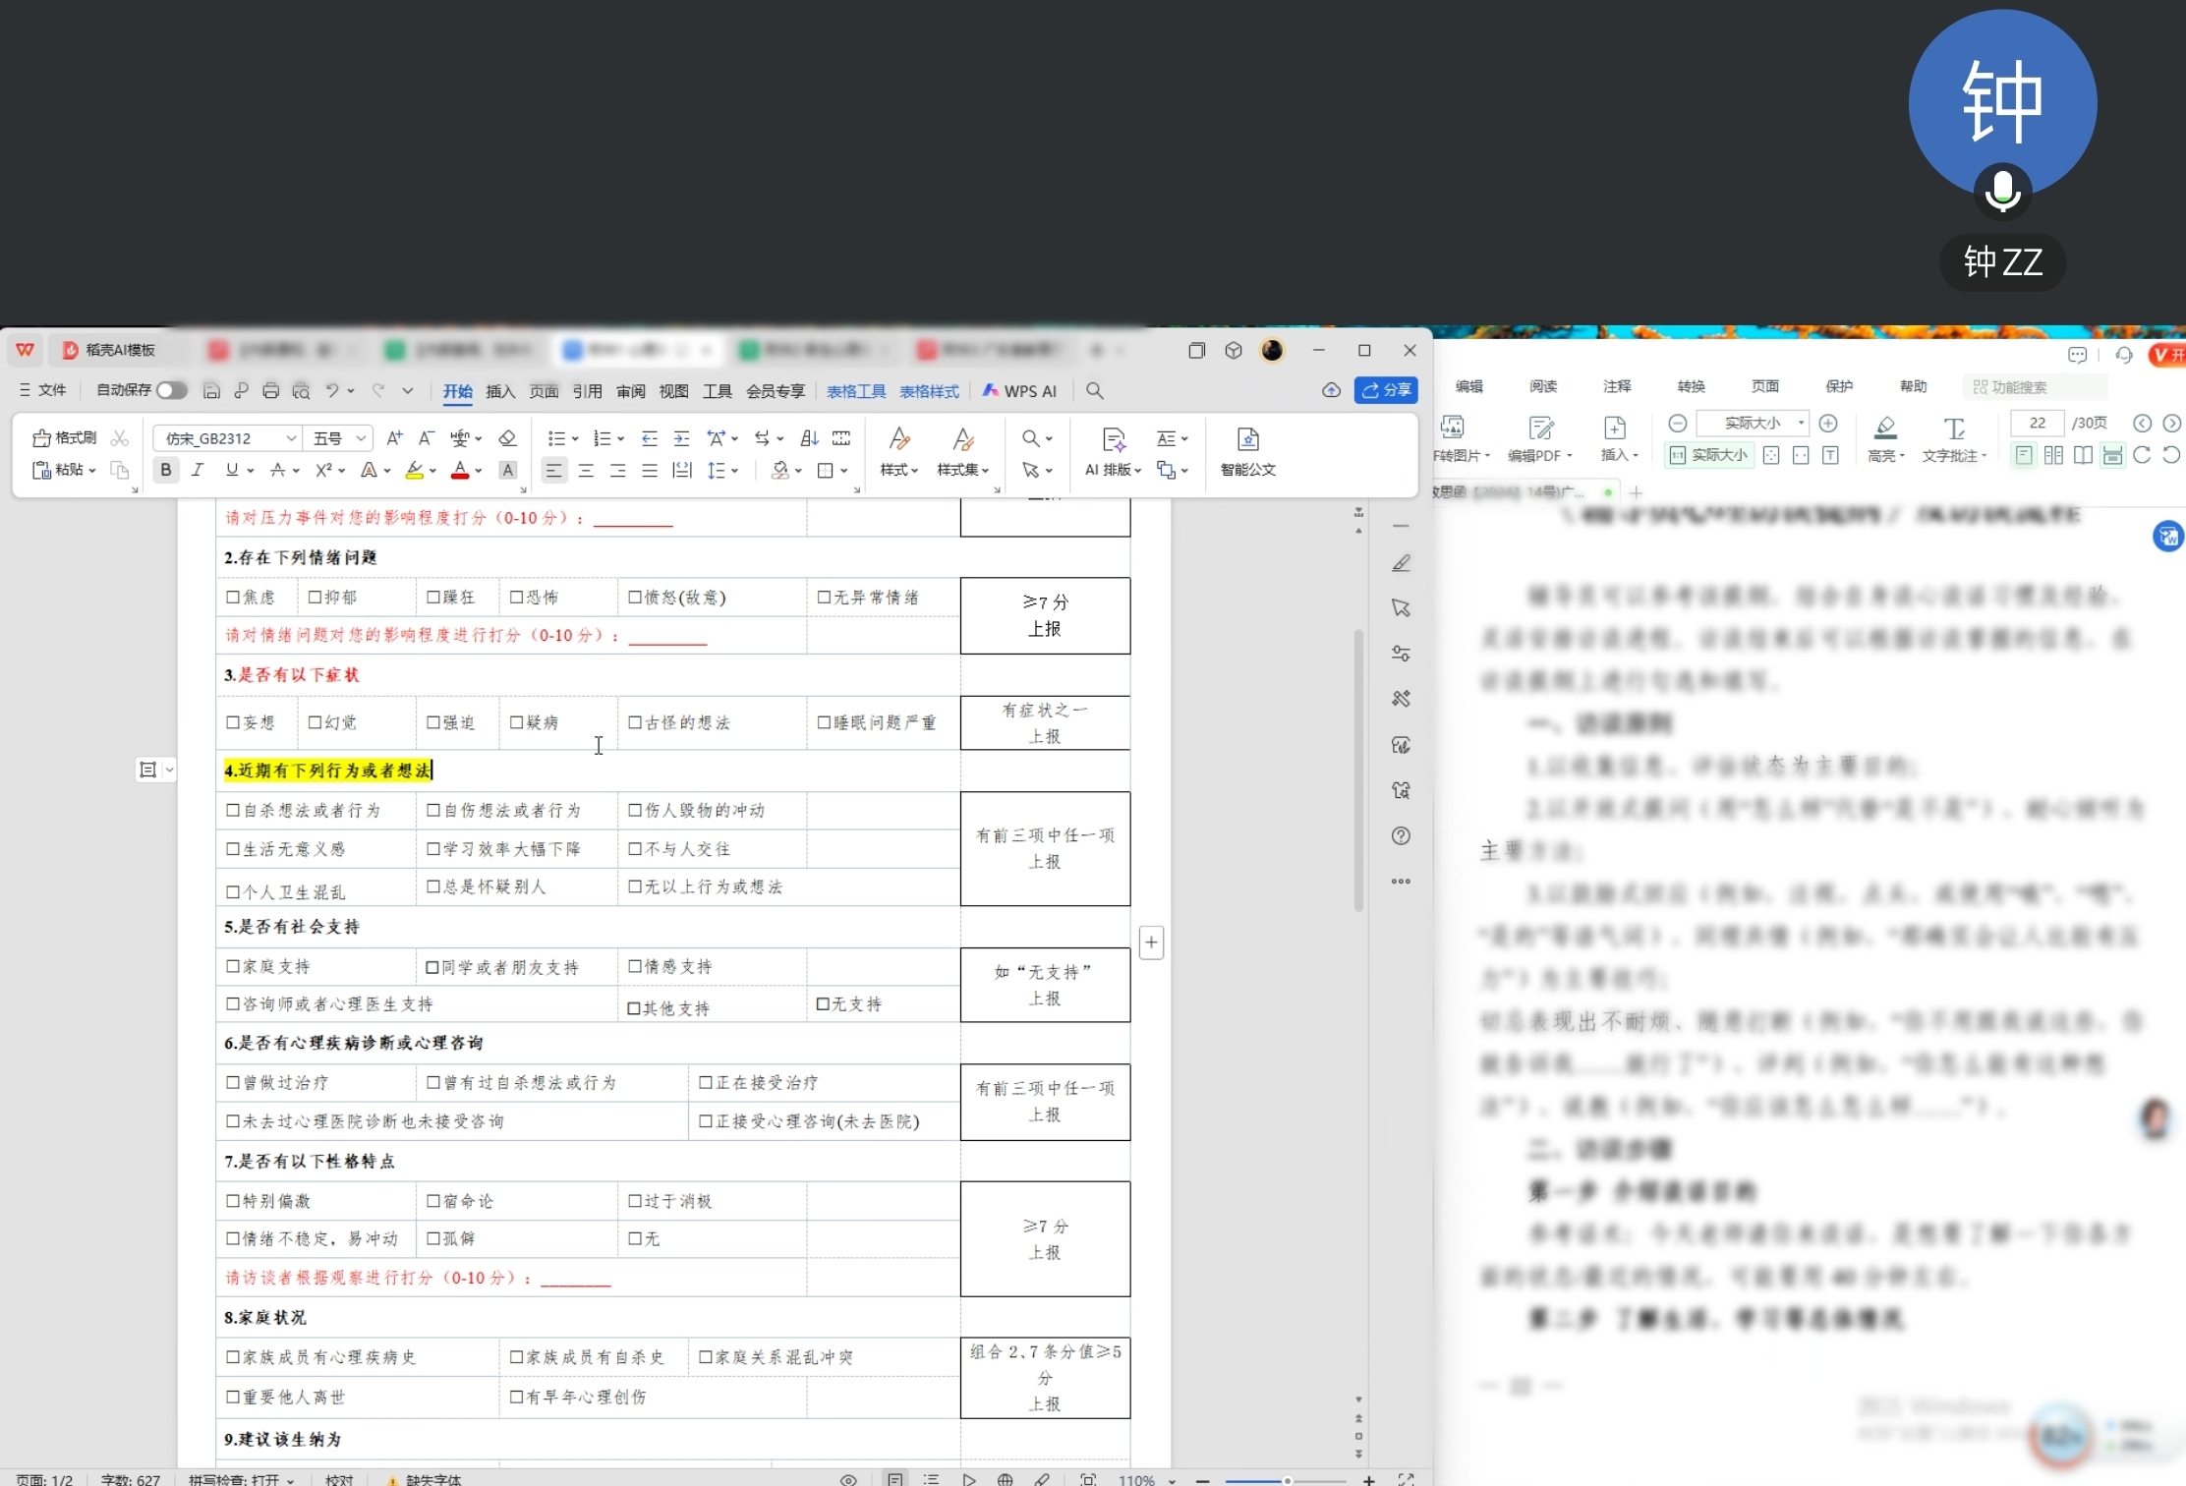Select center alignment icon

586,471
